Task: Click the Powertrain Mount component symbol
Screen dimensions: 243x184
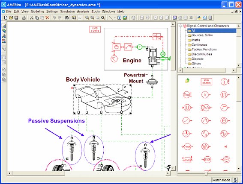Action: pyautogui.click(x=152, y=82)
